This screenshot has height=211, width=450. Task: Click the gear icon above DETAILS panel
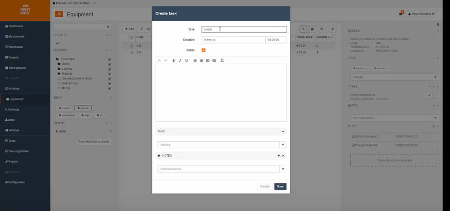click(x=438, y=25)
